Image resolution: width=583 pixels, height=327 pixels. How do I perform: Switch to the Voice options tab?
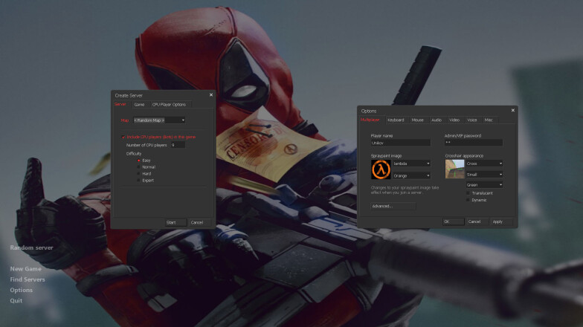(x=472, y=120)
